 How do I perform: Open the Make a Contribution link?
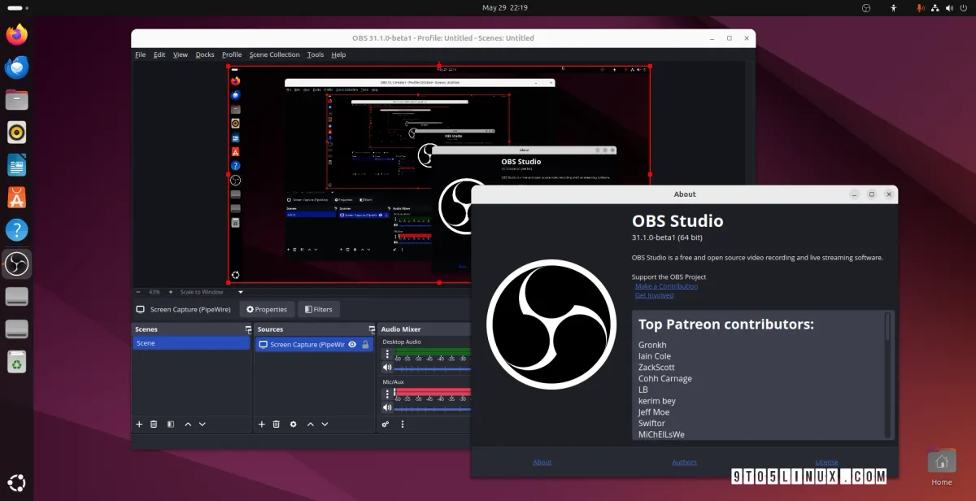click(x=665, y=285)
